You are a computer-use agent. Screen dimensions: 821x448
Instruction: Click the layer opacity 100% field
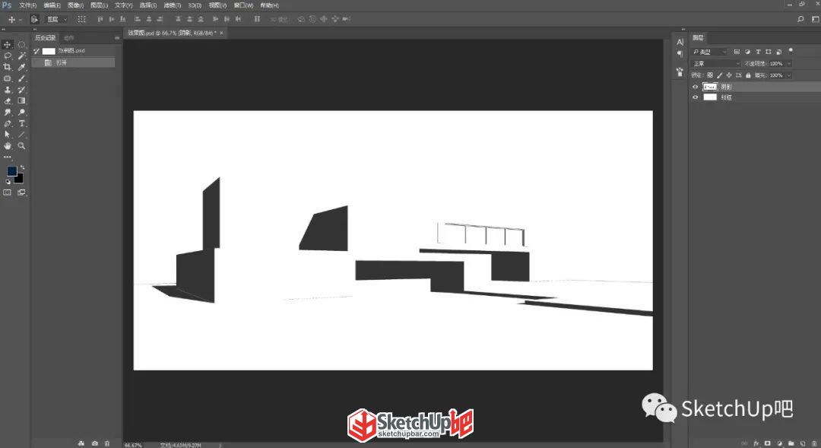point(776,63)
